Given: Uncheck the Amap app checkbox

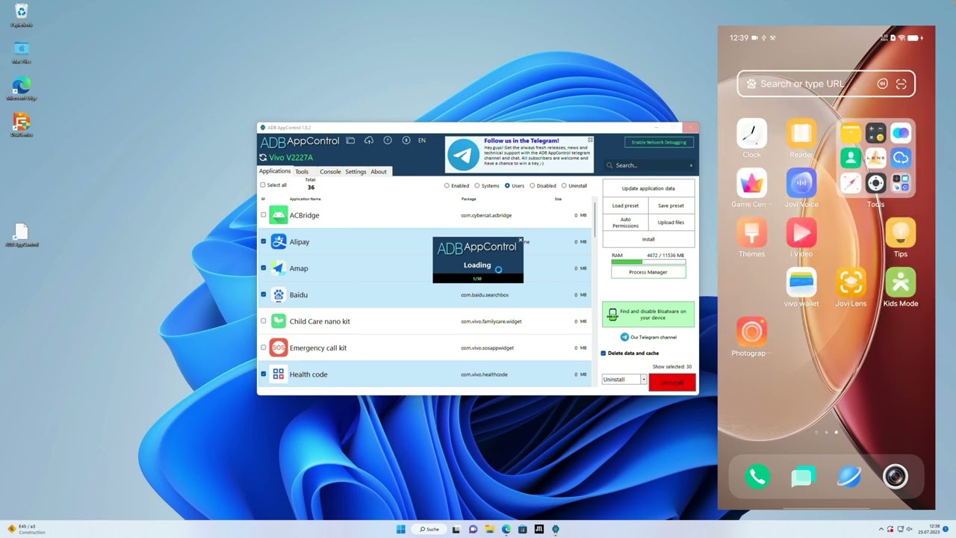Looking at the screenshot, I should pos(264,268).
